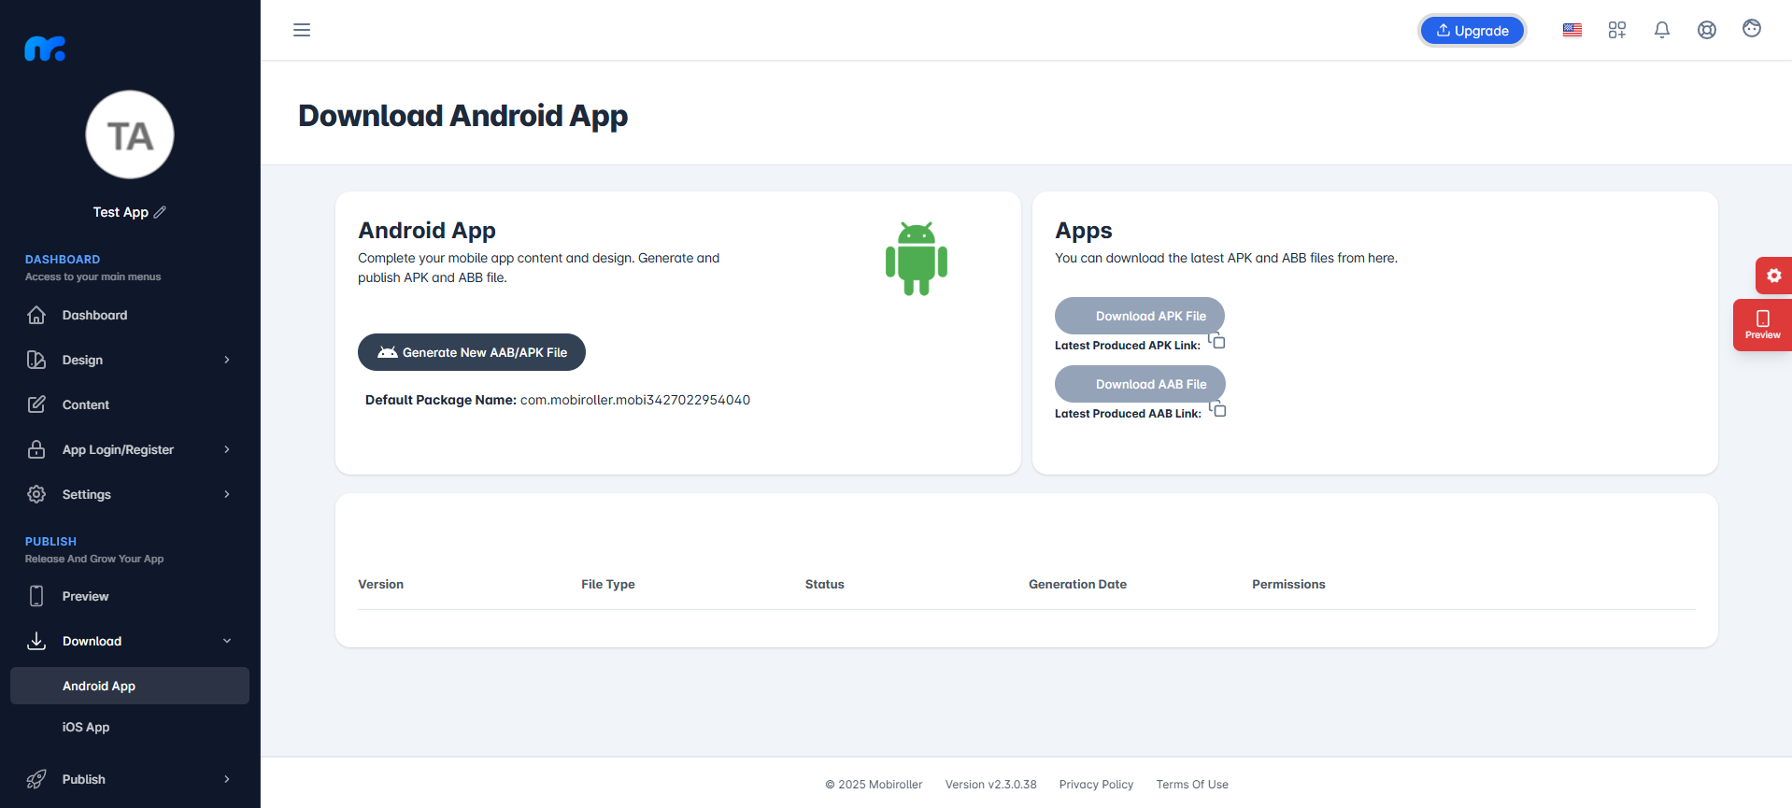
Task: Click package name com.mobiroller.mobi3427022954040
Action: pos(635,400)
